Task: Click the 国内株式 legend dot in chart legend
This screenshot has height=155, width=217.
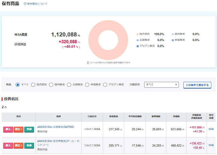Action: pyautogui.click(x=173, y=34)
